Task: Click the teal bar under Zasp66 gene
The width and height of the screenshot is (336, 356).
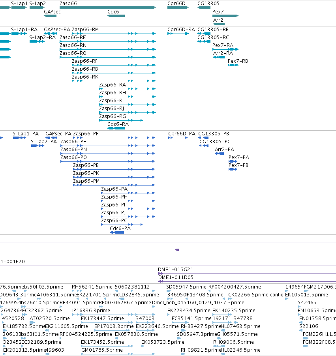Action: (108, 7)
